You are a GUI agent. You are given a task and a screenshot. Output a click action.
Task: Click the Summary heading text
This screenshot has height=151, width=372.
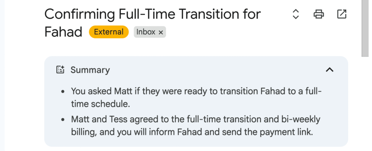pyautogui.click(x=90, y=70)
